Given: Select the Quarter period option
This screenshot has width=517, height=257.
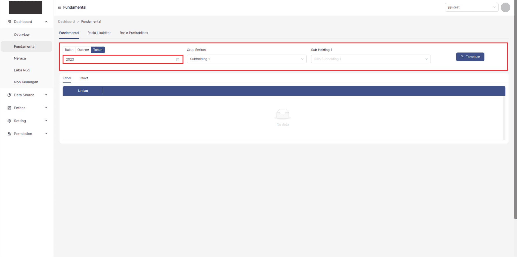Looking at the screenshot, I should 83,50.
